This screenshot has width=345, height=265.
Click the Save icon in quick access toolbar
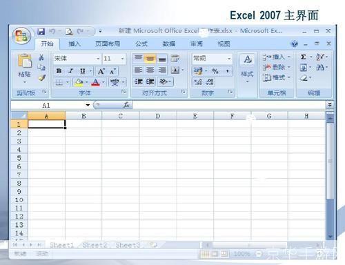41,31
